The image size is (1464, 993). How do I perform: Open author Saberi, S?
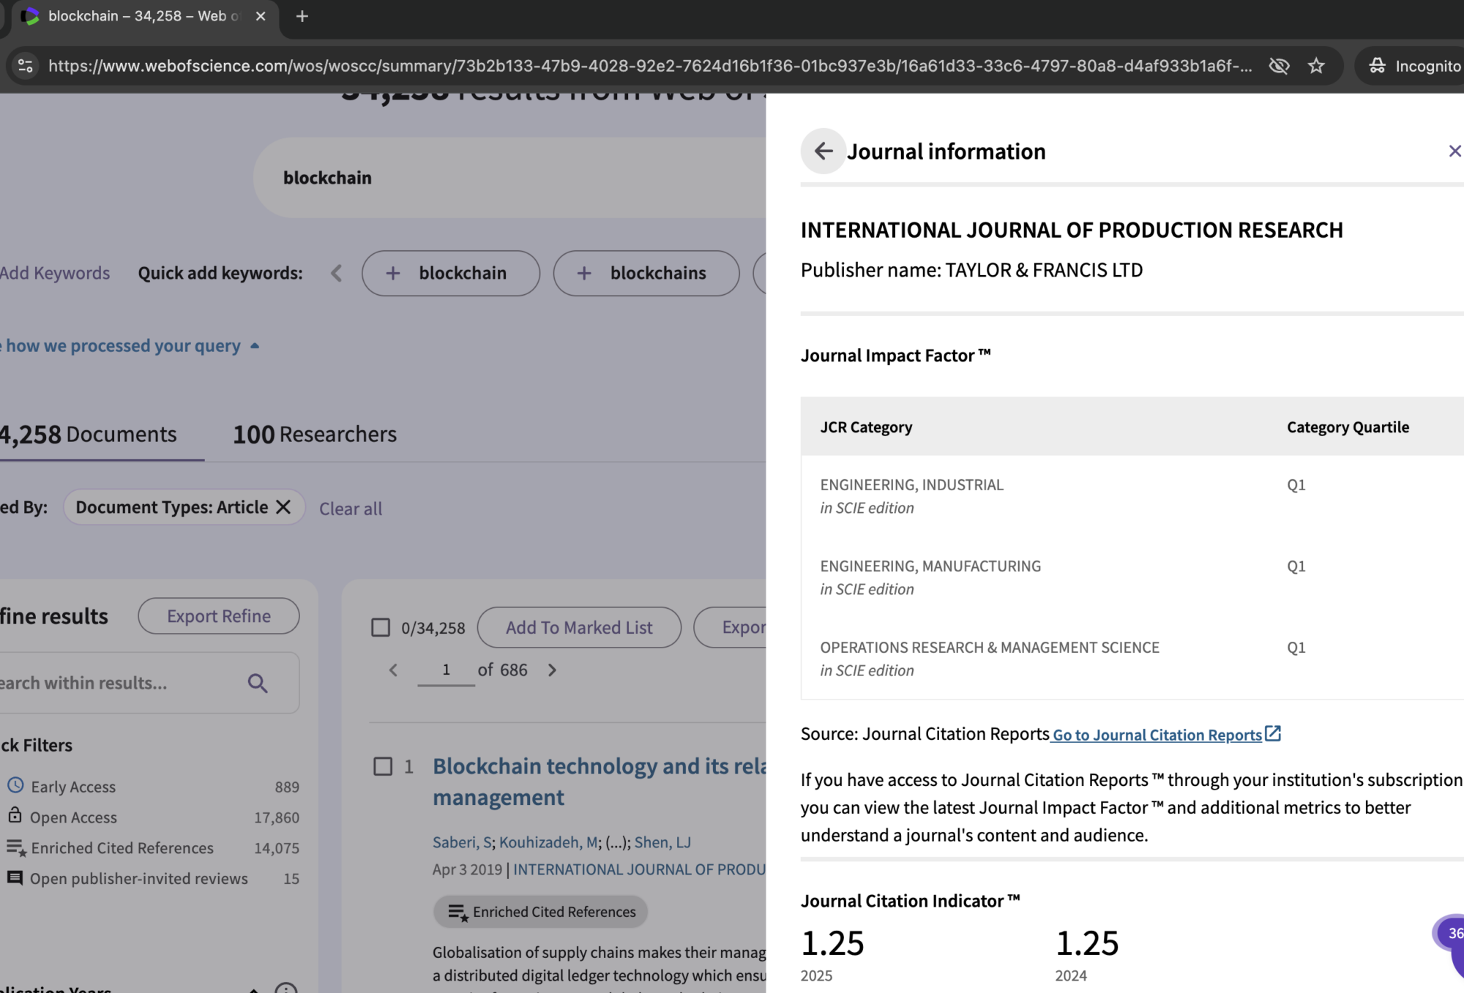tap(462, 842)
